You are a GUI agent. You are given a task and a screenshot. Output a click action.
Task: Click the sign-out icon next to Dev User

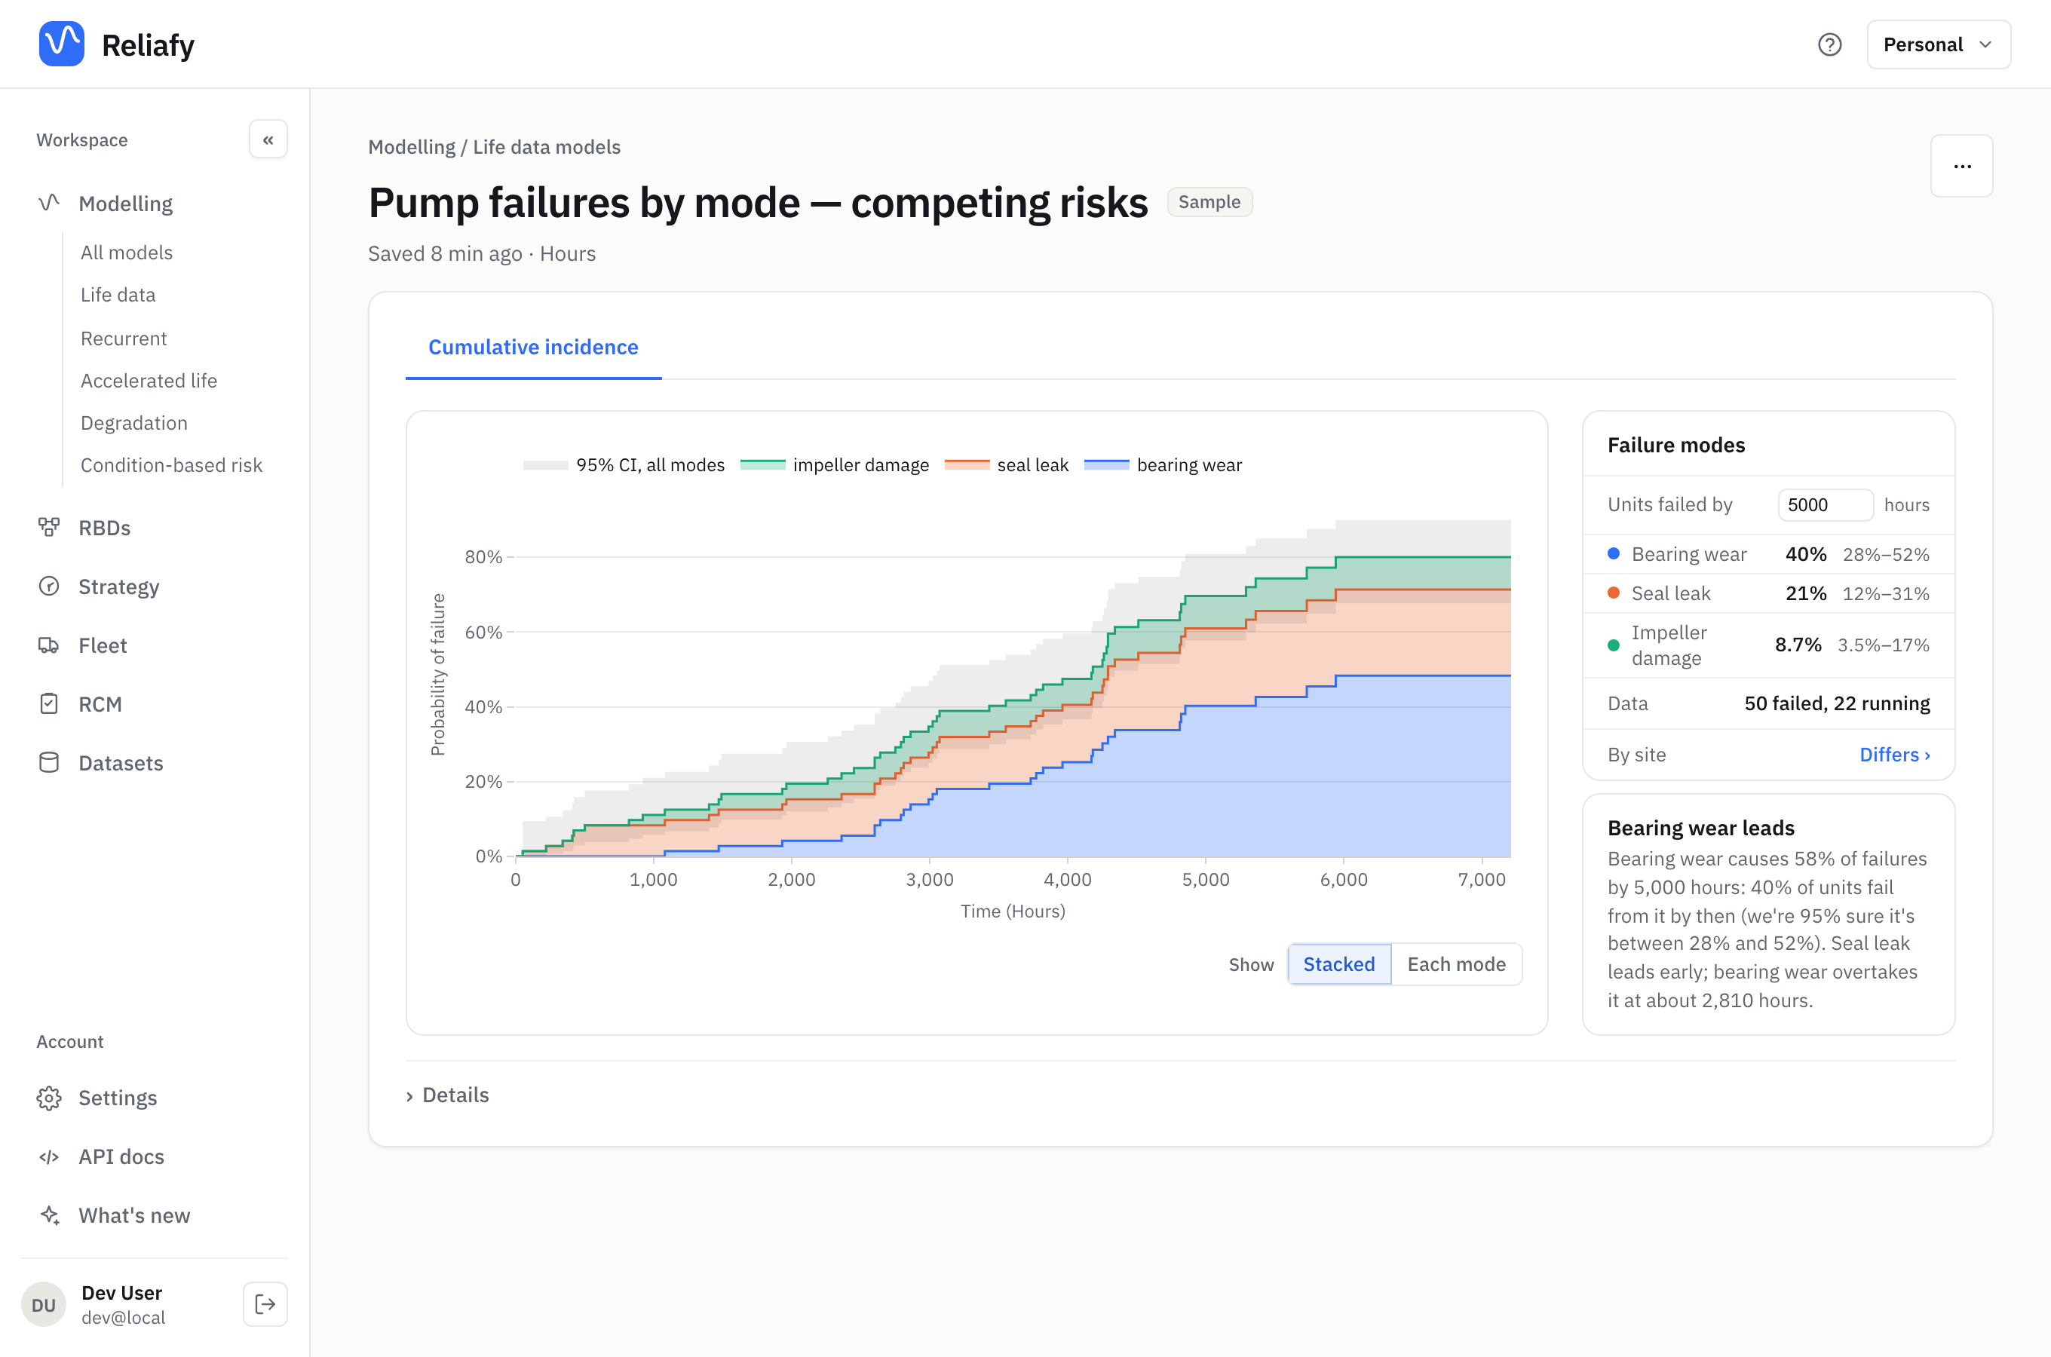(265, 1304)
